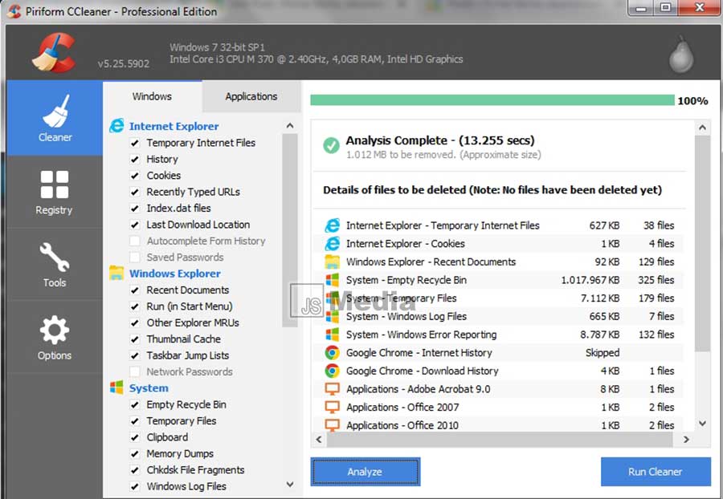Select the Windows tab
The height and width of the screenshot is (499, 723).
pyautogui.click(x=152, y=96)
